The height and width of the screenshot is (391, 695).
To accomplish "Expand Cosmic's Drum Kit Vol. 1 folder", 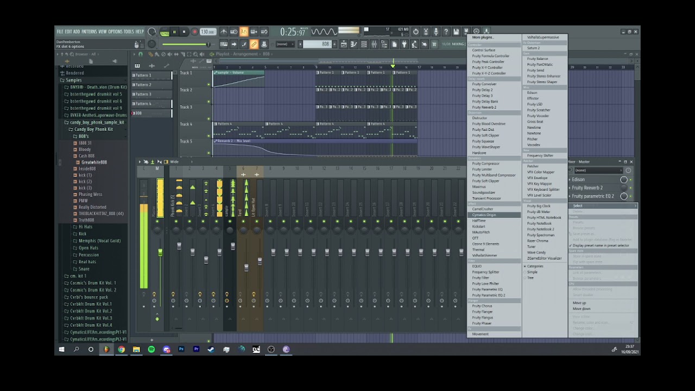I will pyautogui.click(x=90, y=283).
